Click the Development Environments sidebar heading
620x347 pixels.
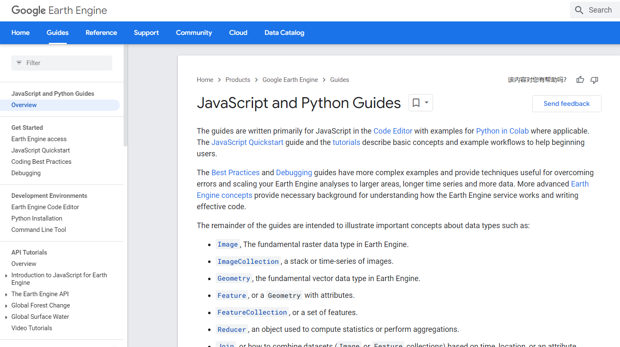(49, 196)
